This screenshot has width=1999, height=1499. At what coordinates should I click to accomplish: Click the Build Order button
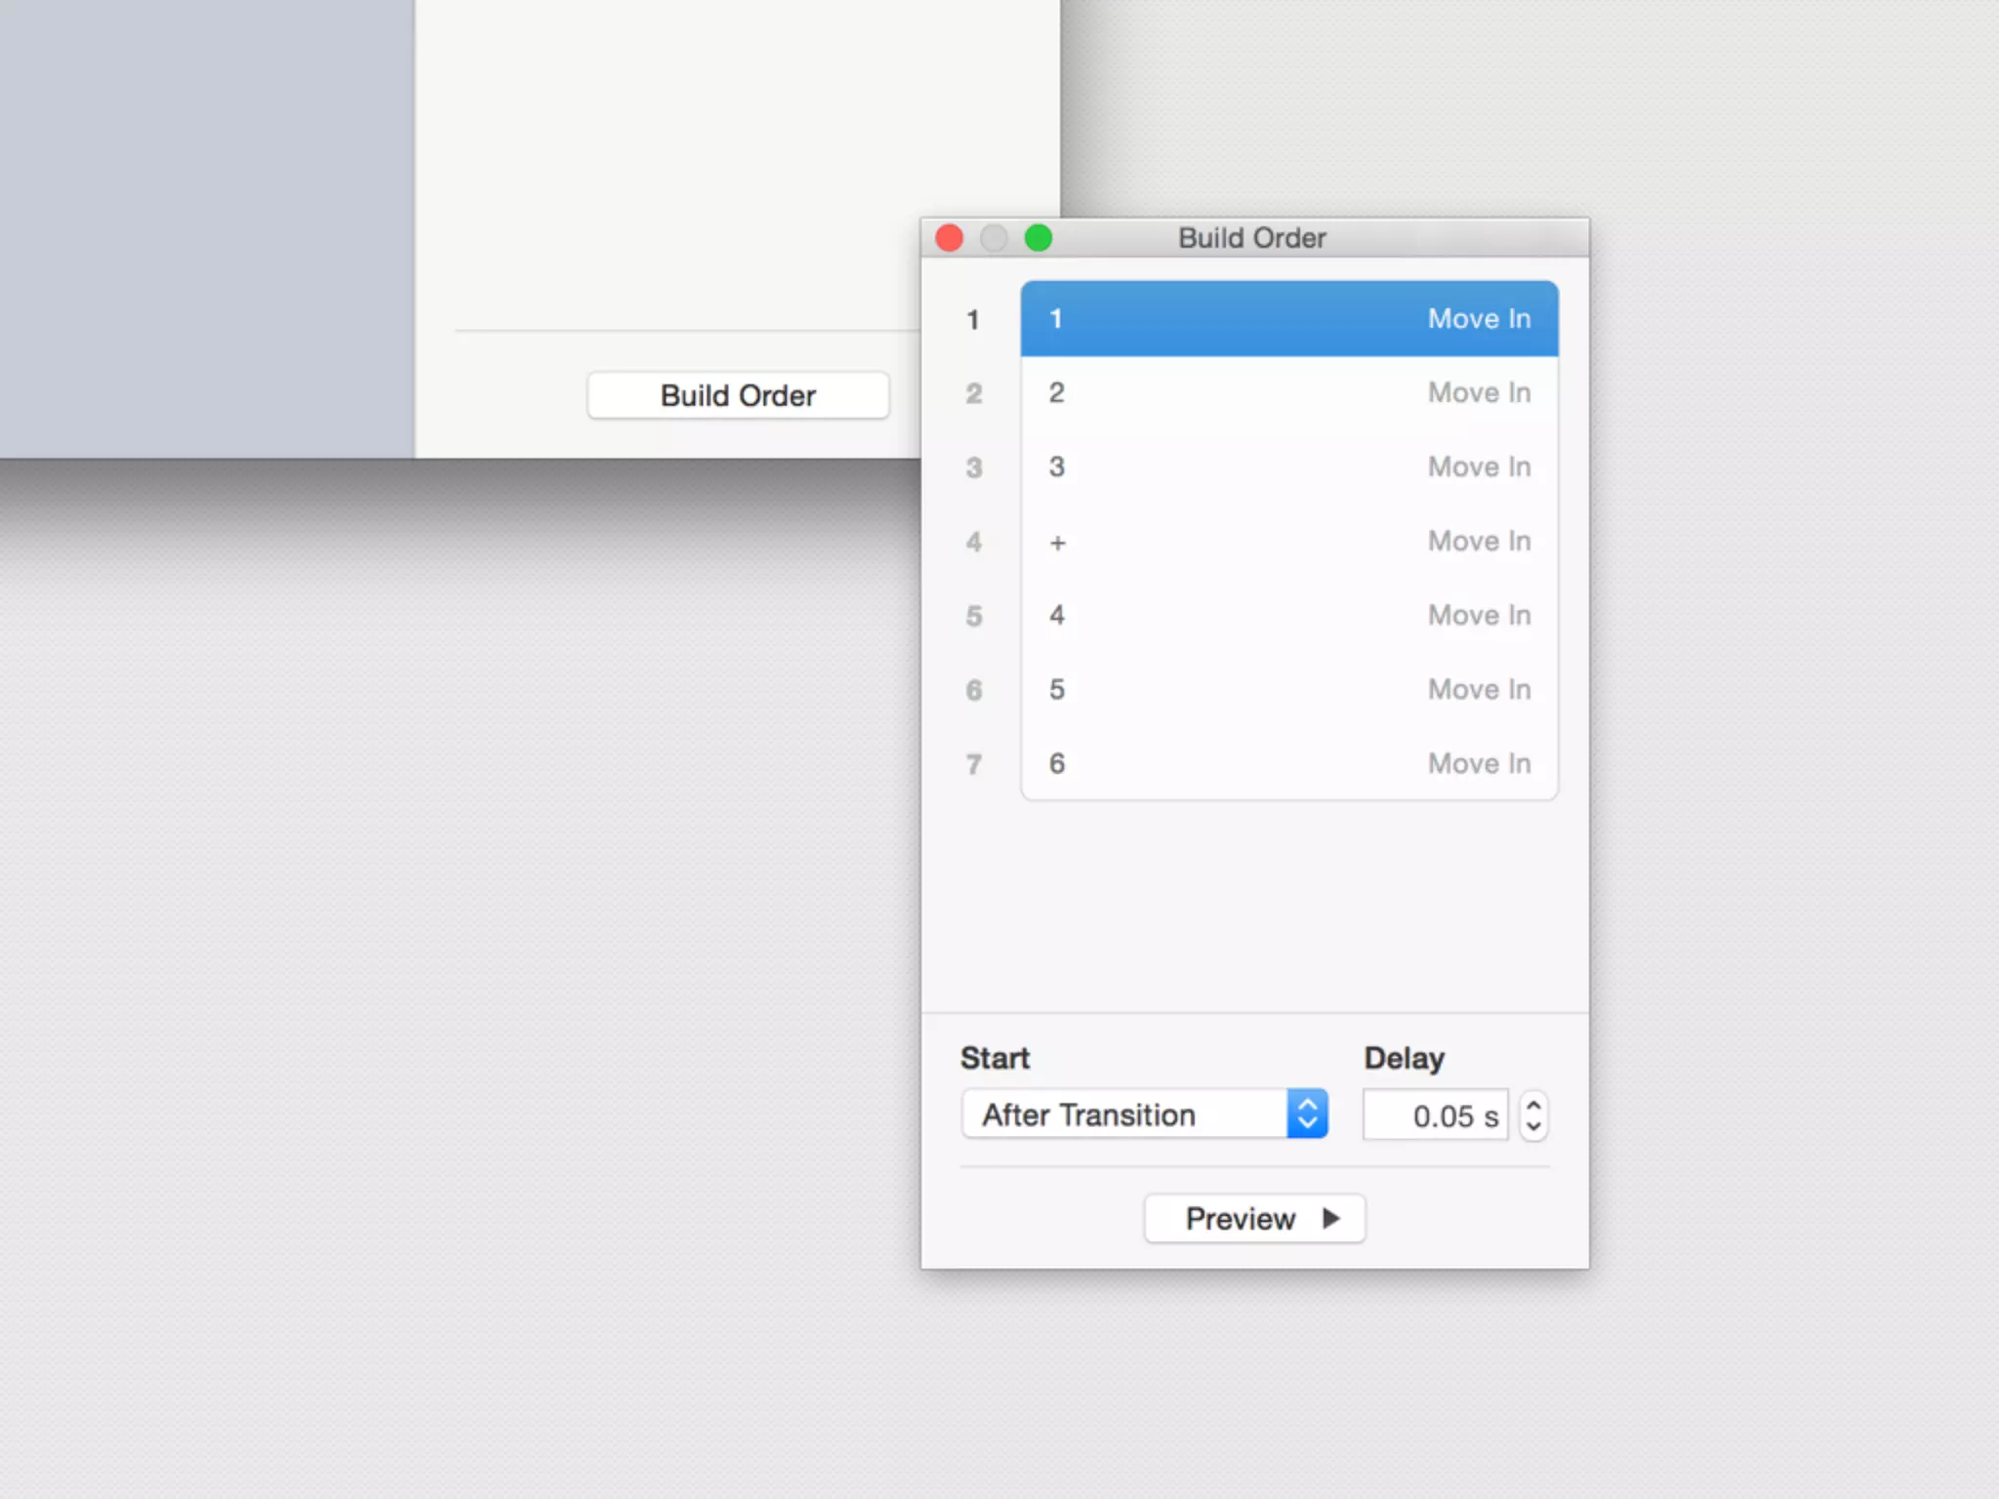point(738,395)
